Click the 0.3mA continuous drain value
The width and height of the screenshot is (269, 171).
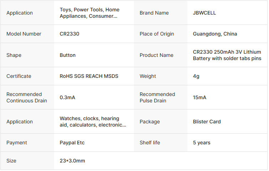[x=67, y=97]
